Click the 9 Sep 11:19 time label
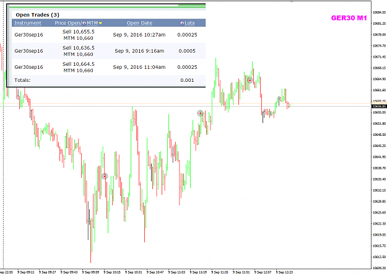 pos(198,272)
